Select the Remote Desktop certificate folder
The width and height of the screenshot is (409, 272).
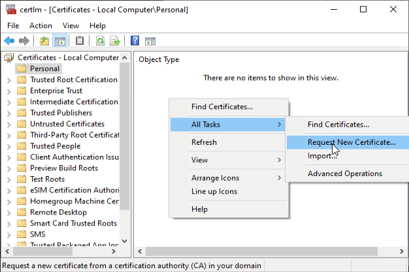58,213
